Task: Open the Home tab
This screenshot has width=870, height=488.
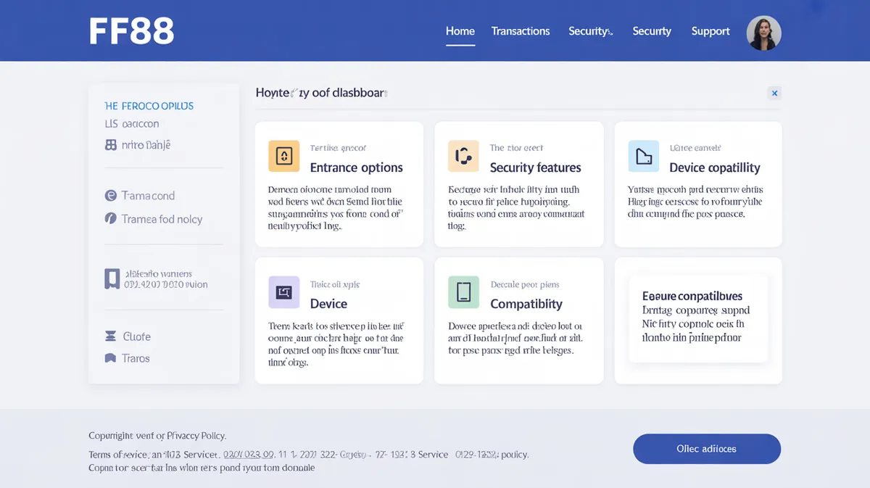Action: pos(460,31)
